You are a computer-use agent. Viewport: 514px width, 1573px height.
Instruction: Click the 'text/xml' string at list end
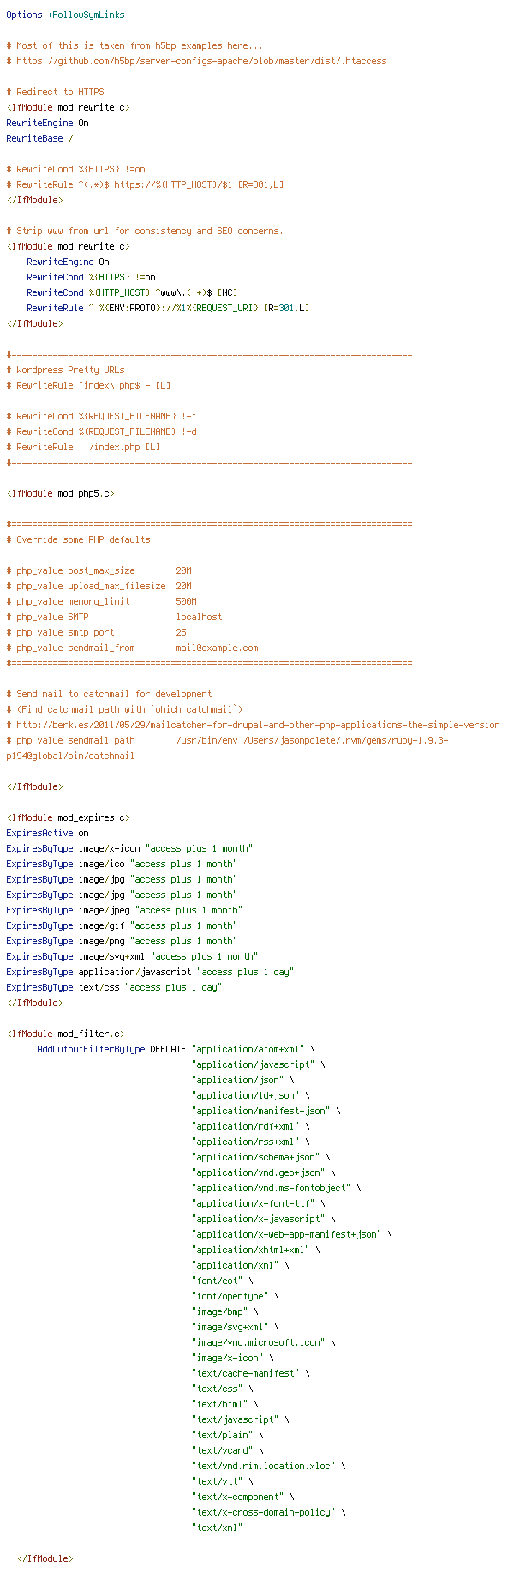[218, 1528]
